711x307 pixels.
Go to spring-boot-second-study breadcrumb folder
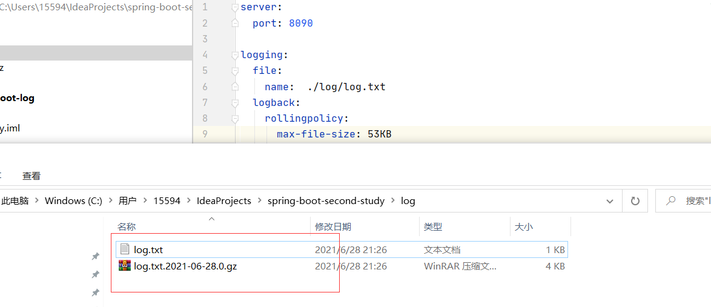[326, 201]
